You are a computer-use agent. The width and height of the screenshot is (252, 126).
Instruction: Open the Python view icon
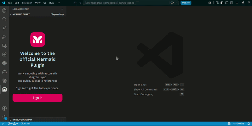(4, 63)
